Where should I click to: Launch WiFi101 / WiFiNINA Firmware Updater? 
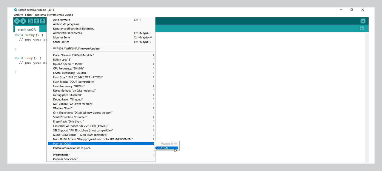click(x=101, y=48)
